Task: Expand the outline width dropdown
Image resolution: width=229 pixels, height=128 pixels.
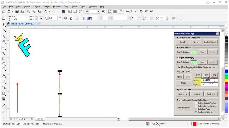Action: (99, 18)
